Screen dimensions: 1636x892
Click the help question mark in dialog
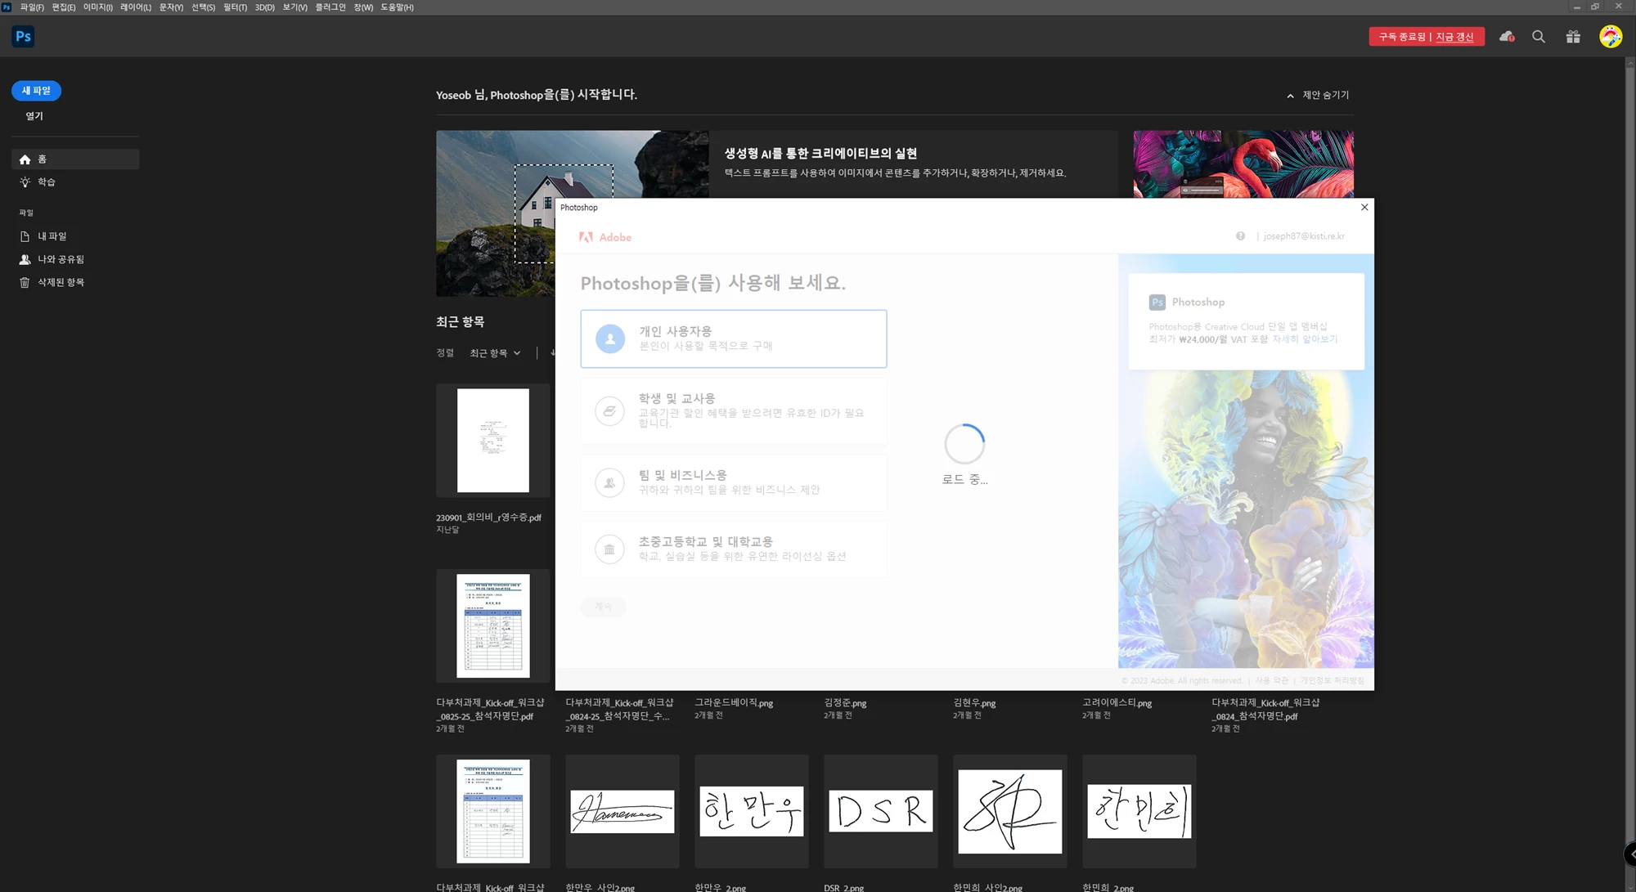tap(1240, 236)
